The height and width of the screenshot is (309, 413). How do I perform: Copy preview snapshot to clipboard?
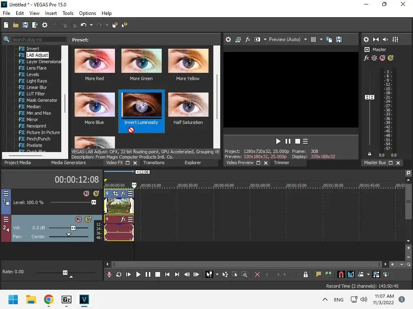pos(329,39)
